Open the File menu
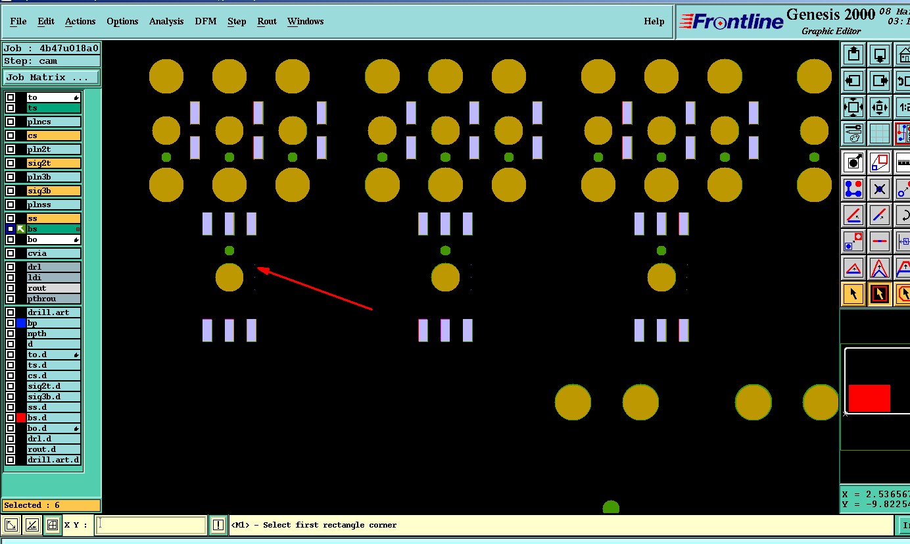Image resolution: width=910 pixels, height=544 pixels. (x=18, y=22)
